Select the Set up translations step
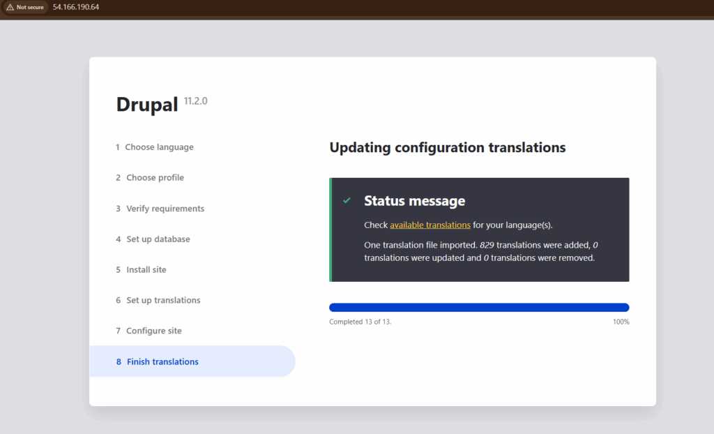 pyautogui.click(x=158, y=300)
